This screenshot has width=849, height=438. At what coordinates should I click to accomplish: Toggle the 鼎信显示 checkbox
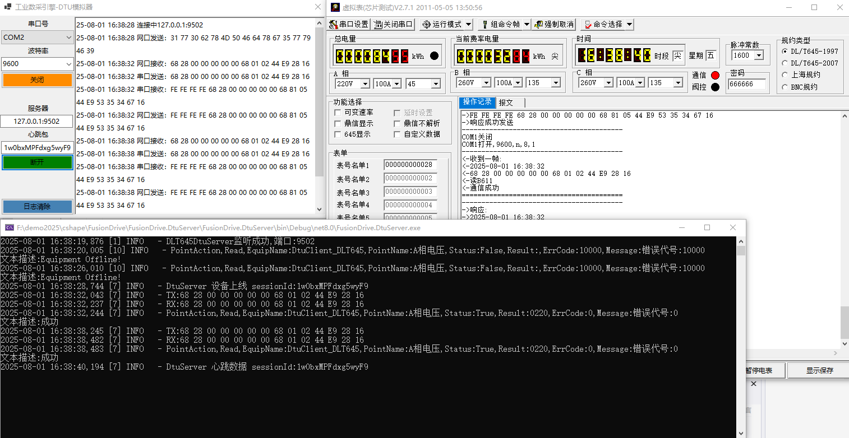coord(338,123)
